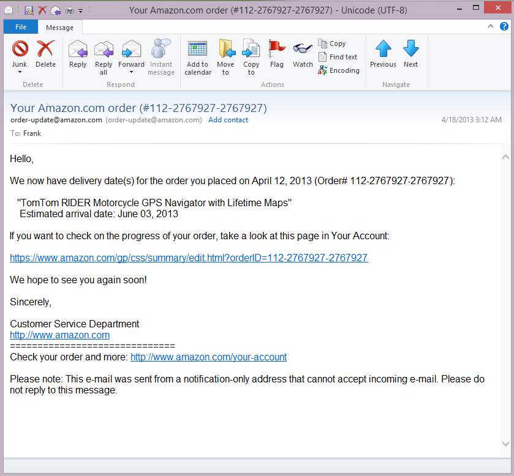Click the sender order-update@amazon.com address
514x476 pixels.
[56, 120]
